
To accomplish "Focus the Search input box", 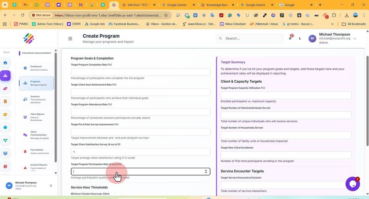I will tap(249, 38).
